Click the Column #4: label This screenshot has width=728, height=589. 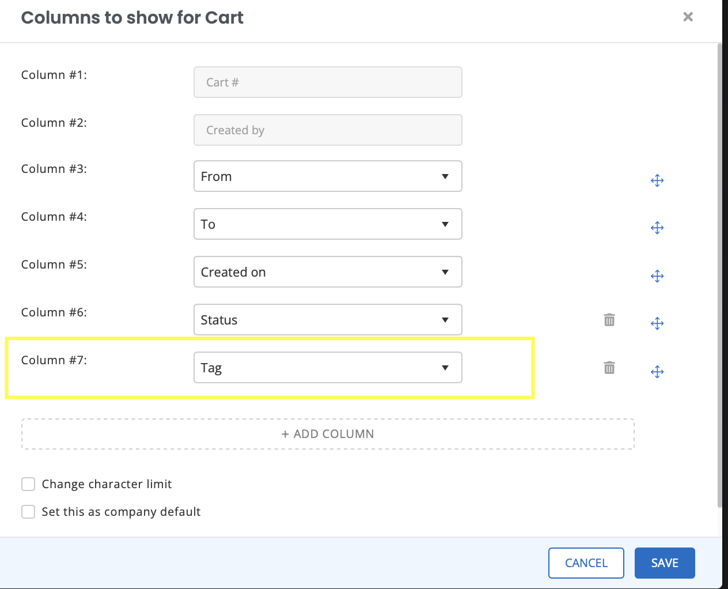click(x=54, y=217)
